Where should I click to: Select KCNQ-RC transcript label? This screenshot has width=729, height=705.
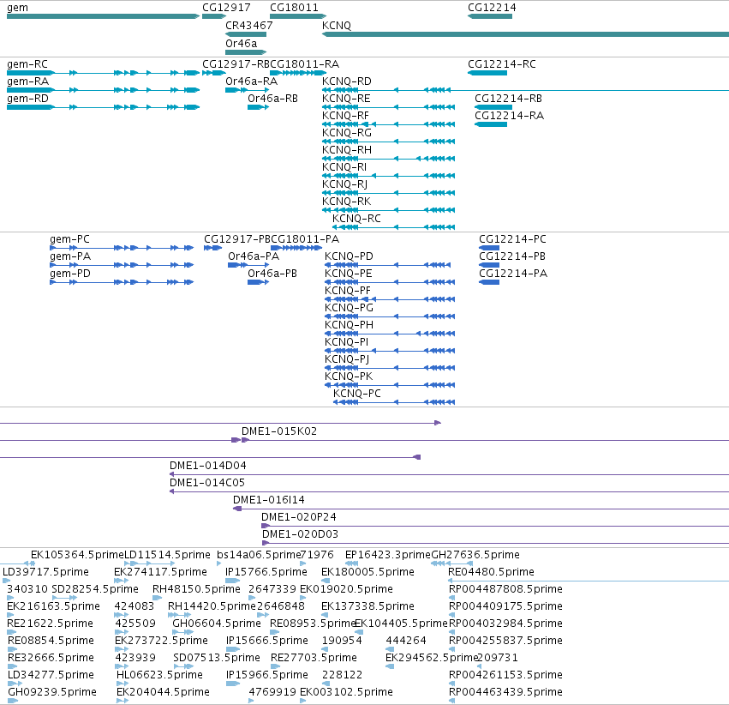(356, 218)
